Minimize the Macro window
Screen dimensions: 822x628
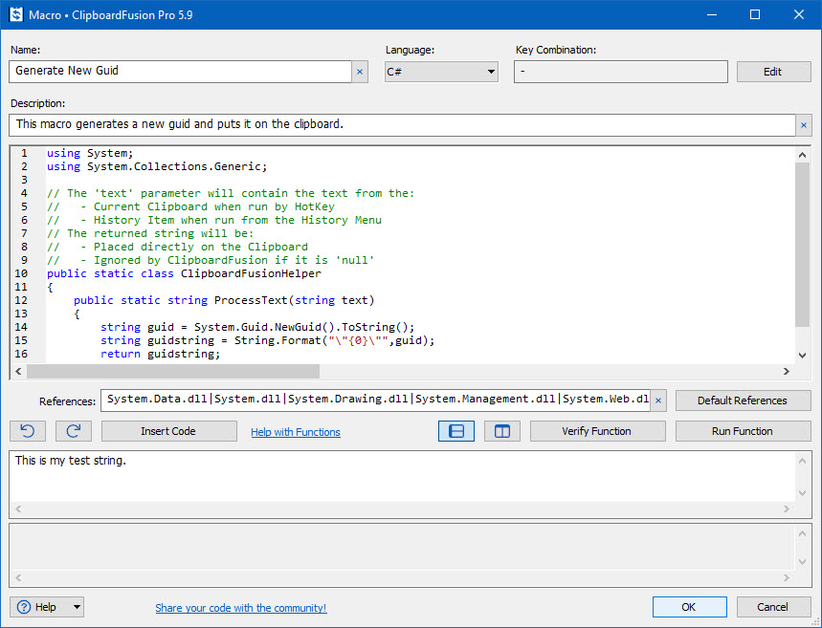(711, 14)
